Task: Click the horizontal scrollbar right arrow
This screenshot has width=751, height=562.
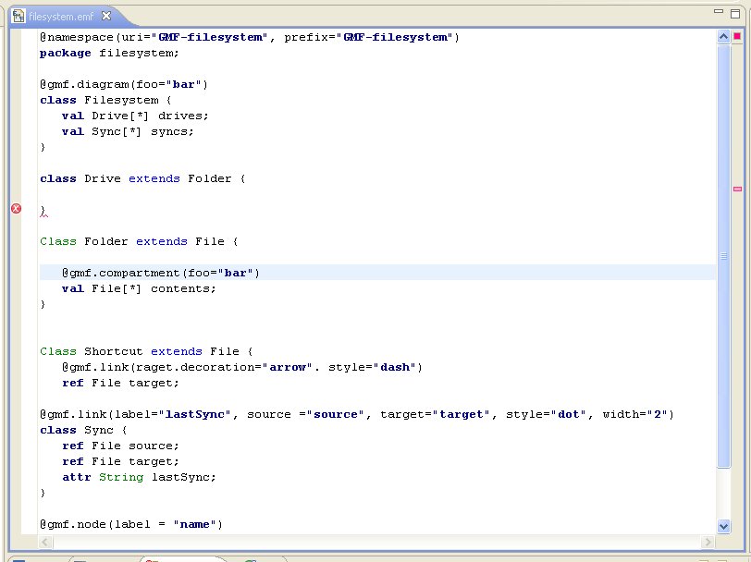Action: (708, 542)
